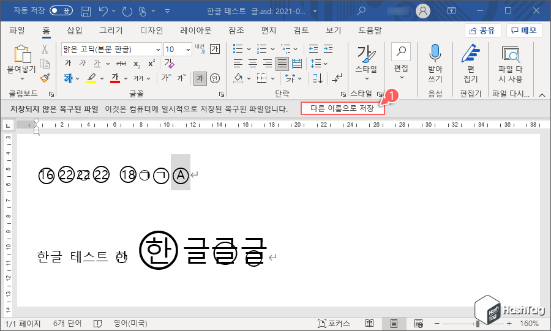Click the increase indent icon
Image resolution: width=551 pixels, height=331 pixels.
tap(328, 49)
